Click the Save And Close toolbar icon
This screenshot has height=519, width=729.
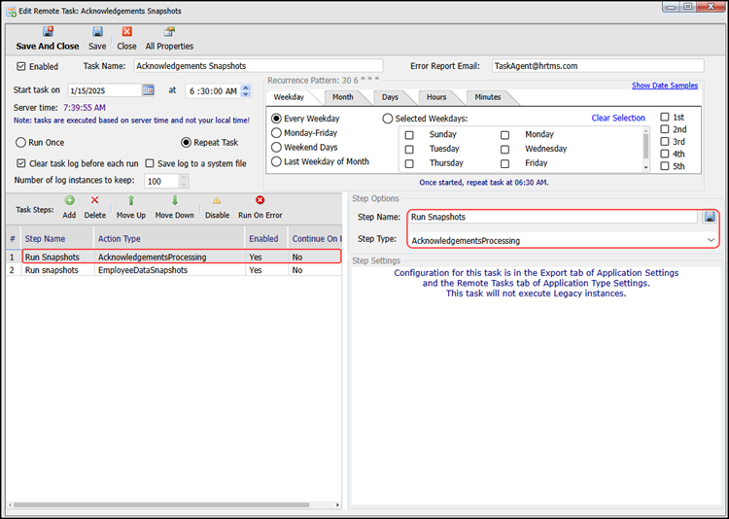(47, 31)
